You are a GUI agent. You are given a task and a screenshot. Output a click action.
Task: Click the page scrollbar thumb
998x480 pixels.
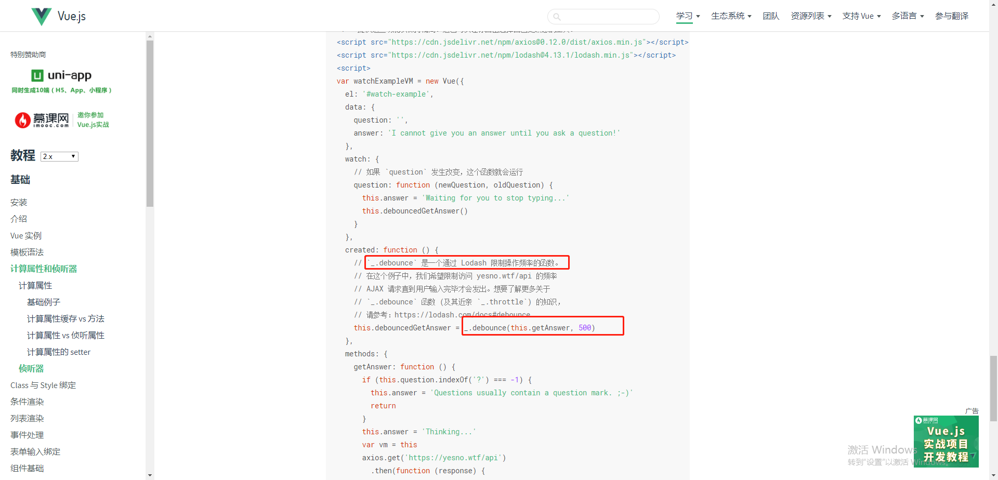(993, 388)
